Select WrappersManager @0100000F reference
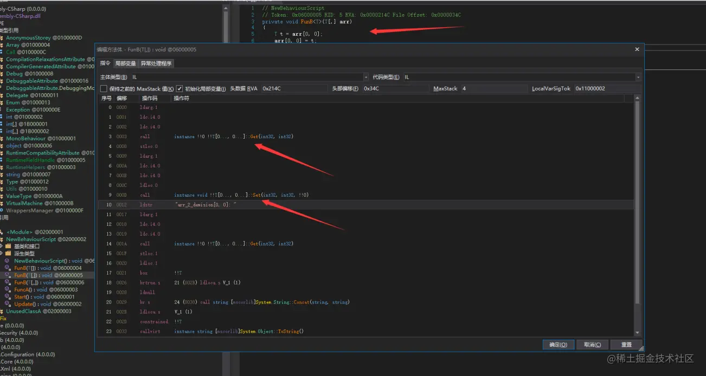The height and width of the screenshot is (376, 706). [44, 211]
